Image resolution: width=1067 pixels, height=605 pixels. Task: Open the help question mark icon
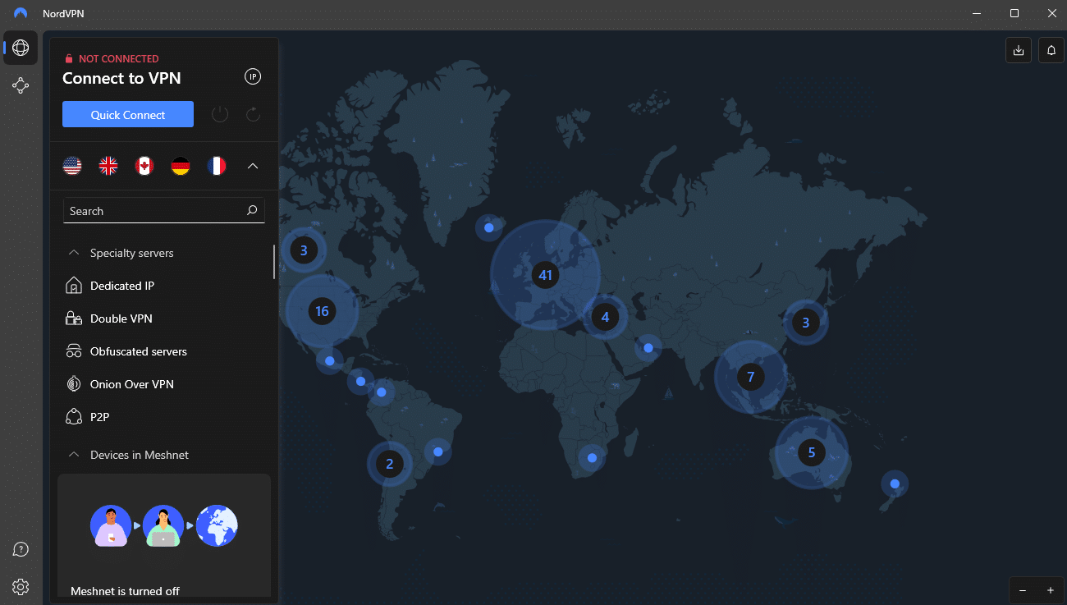tap(21, 549)
